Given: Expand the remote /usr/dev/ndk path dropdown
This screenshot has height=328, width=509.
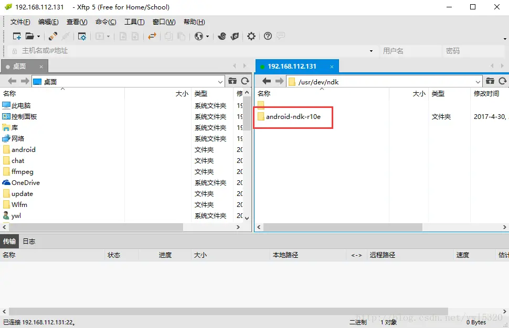Looking at the screenshot, I should click(x=478, y=82).
